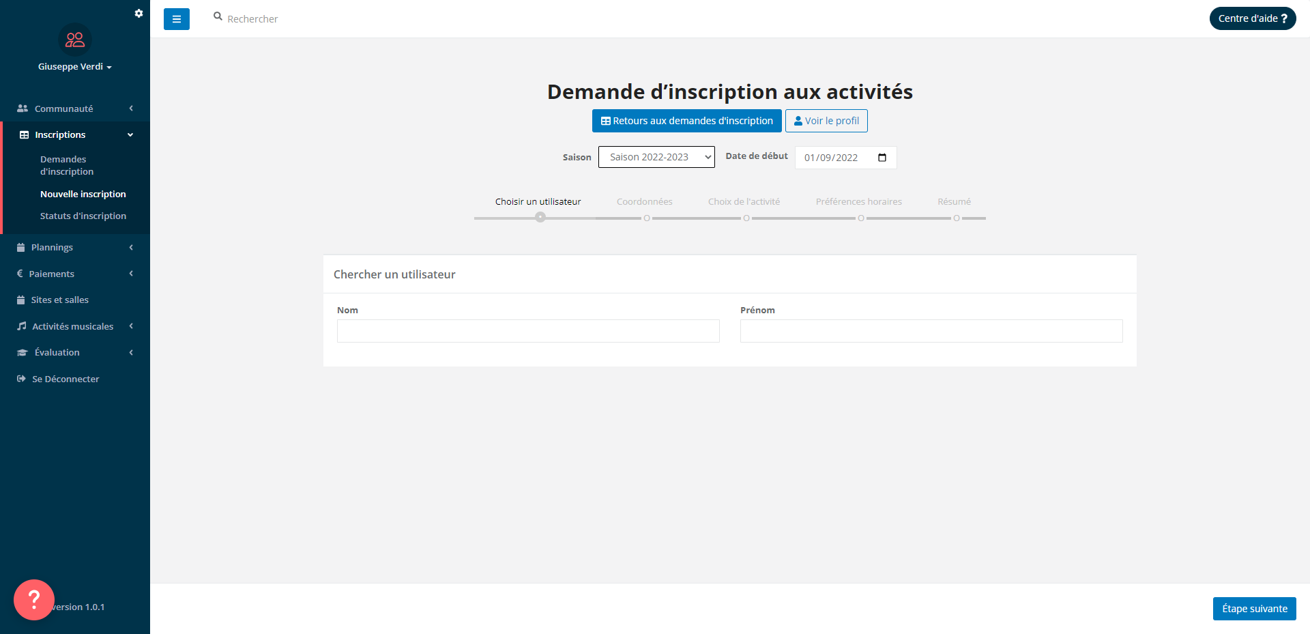The width and height of the screenshot is (1310, 634).
Task: Switch to the Statuts d'inscription entry
Action: click(x=83, y=216)
